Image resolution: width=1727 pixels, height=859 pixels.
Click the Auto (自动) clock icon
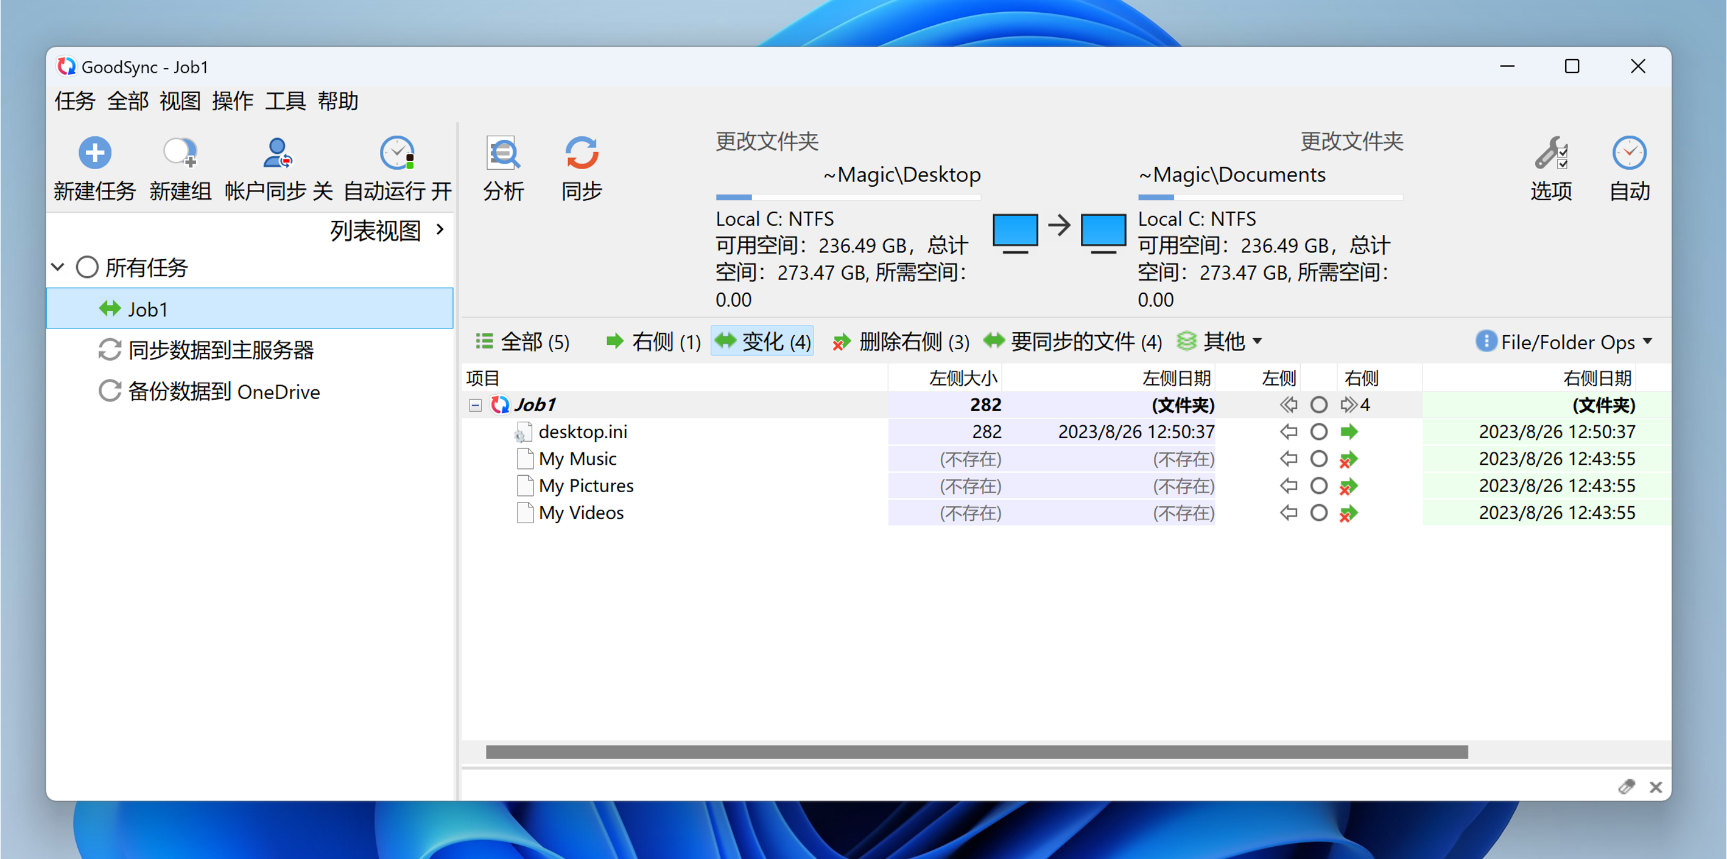(1629, 153)
